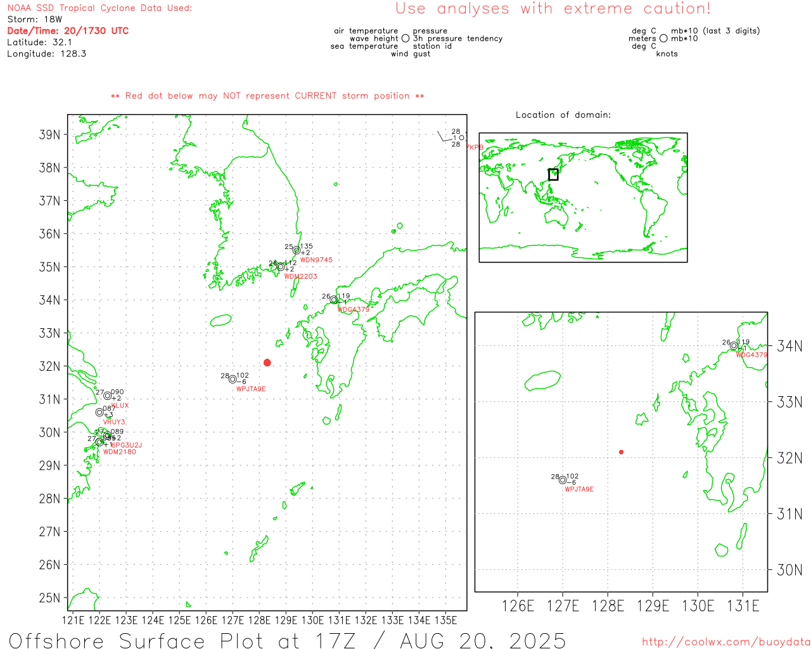Image resolution: width=811 pixels, height=649 pixels.
Task: Click the red 'WDM2203' station ID label
Action: point(301,276)
